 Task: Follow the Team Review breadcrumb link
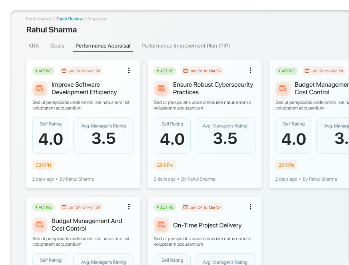click(x=70, y=19)
